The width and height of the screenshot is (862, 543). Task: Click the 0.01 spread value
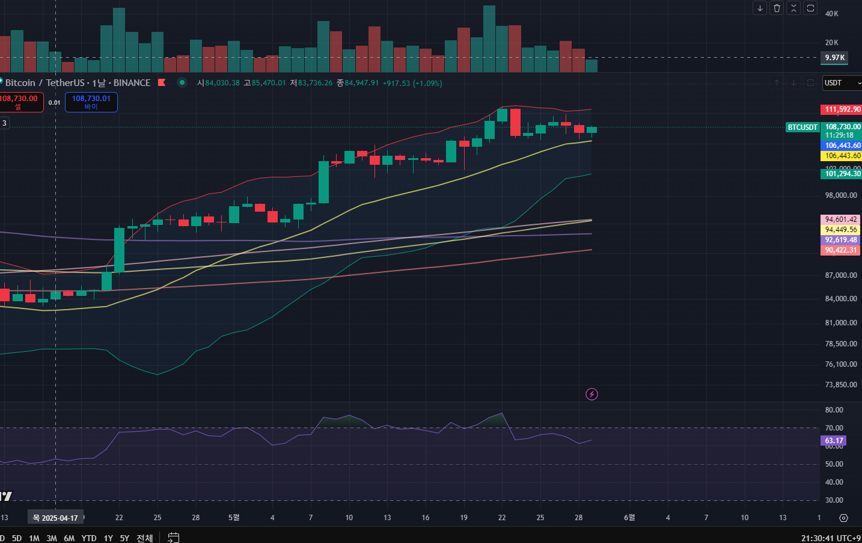click(54, 103)
